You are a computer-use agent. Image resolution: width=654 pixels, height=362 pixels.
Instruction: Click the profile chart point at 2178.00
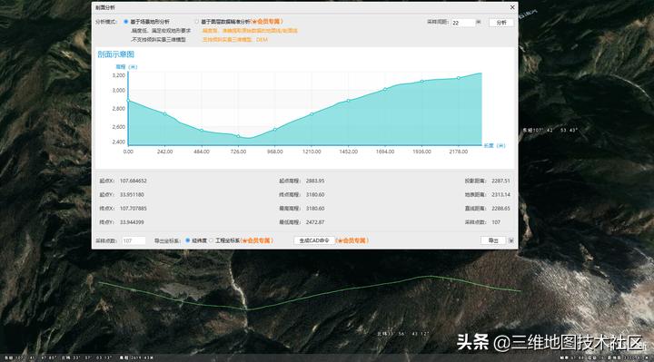click(459, 78)
